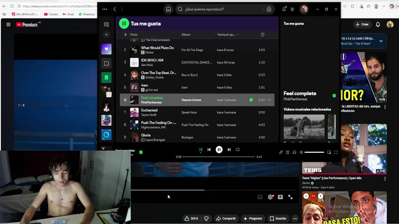Open Liked Songs purple heart tile
The image size is (399, 224).
106,49
